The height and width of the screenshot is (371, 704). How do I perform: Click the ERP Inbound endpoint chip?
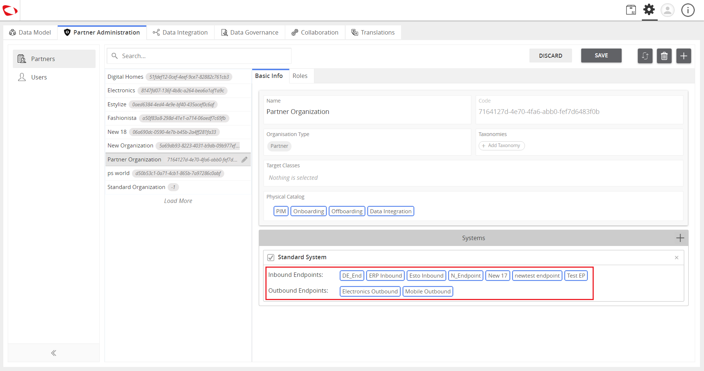[x=385, y=276]
